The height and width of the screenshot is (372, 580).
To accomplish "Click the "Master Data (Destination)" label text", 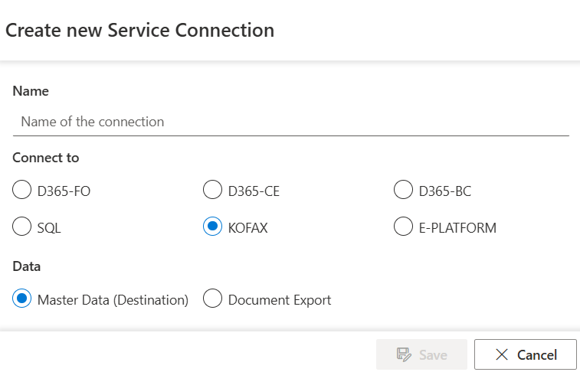I will (x=113, y=300).
